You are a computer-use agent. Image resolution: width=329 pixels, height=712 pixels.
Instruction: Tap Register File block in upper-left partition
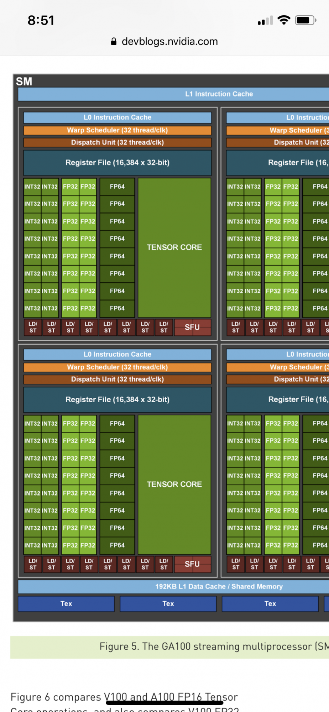117,163
